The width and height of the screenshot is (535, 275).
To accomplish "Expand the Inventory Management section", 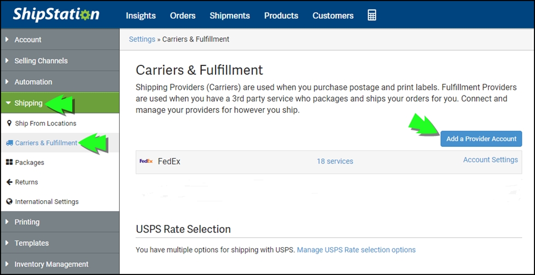I will tap(60, 264).
